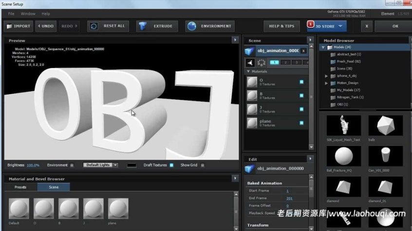This screenshot has width=412, height=231.
Task: Cancel using the X button beside OK
Action: (x=367, y=26)
